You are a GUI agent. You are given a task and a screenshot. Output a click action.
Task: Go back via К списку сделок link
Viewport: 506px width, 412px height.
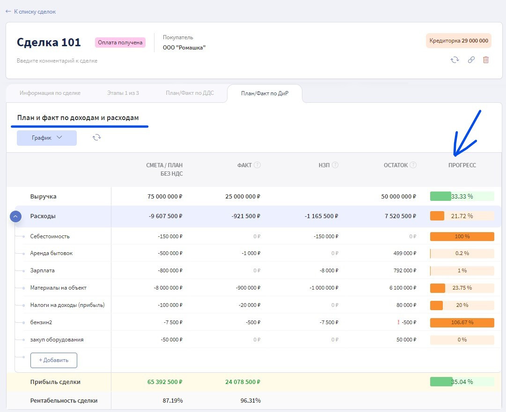point(31,11)
